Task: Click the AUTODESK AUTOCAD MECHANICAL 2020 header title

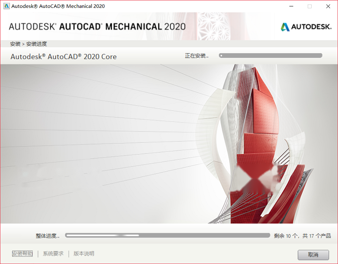Action: 97,27
